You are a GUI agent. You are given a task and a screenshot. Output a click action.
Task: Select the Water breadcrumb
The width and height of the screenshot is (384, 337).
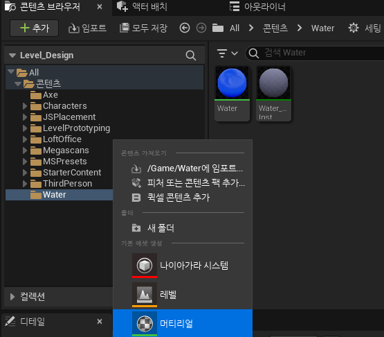click(322, 28)
